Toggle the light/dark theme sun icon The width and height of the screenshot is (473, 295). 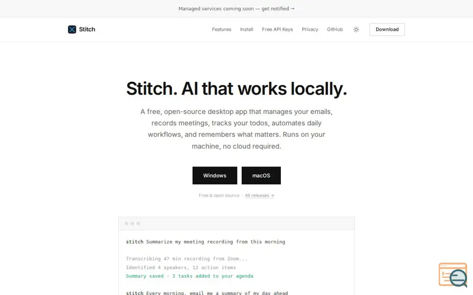coord(356,29)
